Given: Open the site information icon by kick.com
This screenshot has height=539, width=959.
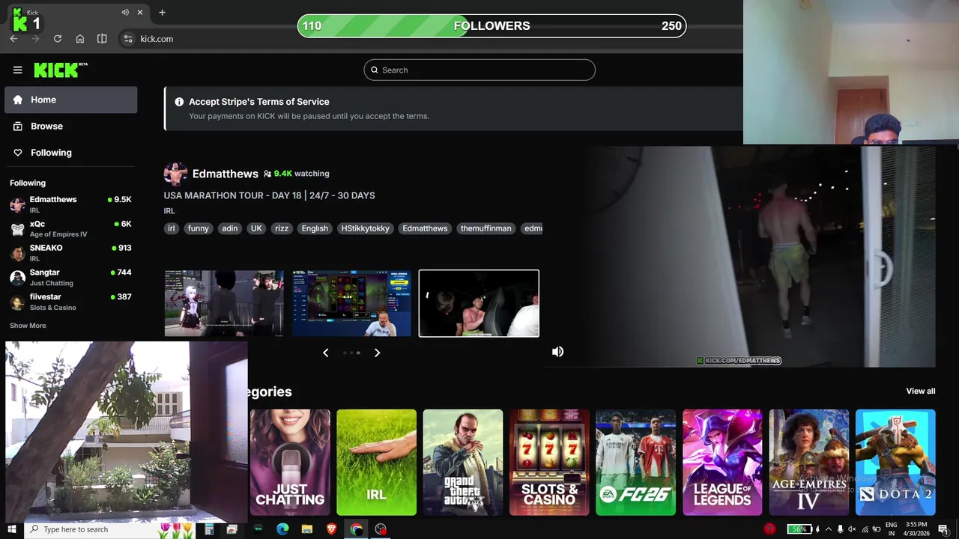Looking at the screenshot, I should [127, 39].
